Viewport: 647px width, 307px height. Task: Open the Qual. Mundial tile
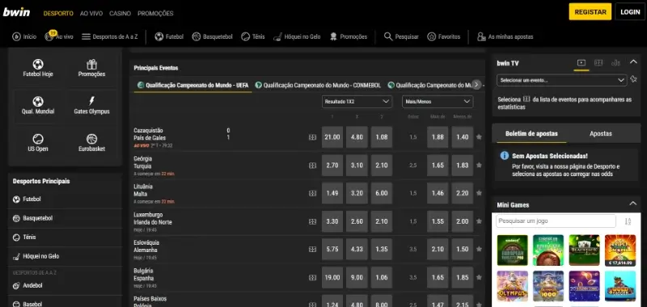(x=38, y=106)
